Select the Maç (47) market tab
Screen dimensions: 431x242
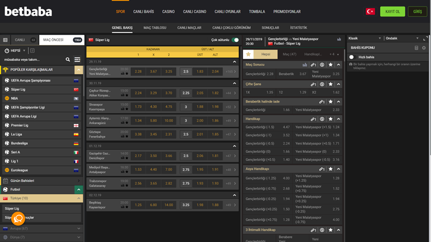coord(290,54)
